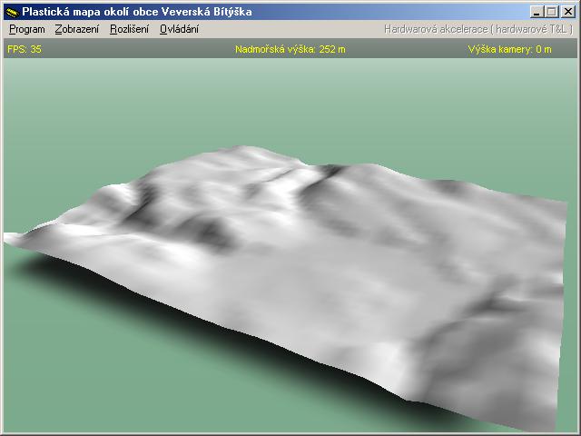
Task: Minimize the Plastická mapa window
Action: 537,11
